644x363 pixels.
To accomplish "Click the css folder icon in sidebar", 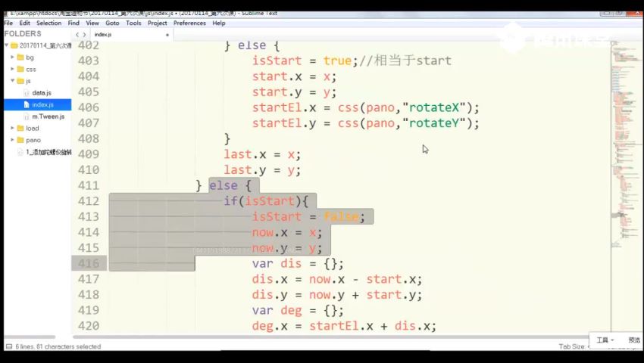I will (20, 69).
